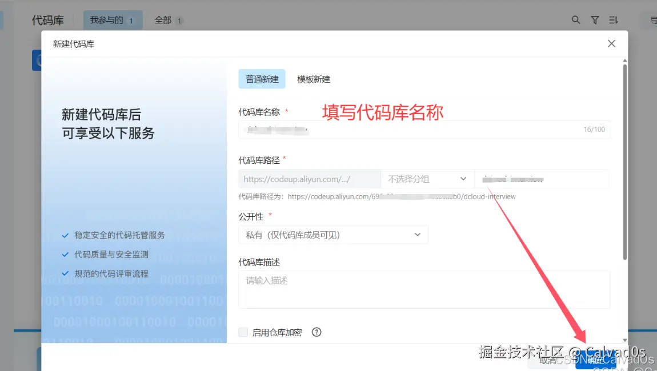Click the 代码库 page title
This screenshot has width=657, height=371.
(48, 20)
